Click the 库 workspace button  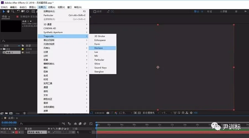pos(236,11)
